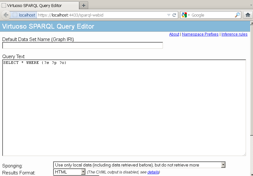Click the vertical scrollbar up arrow
The height and width of the screenshot is (176, 253).
tap(251, 23)
